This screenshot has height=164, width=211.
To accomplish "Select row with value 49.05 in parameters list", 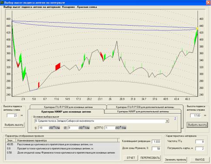I will tap(63, 144).
